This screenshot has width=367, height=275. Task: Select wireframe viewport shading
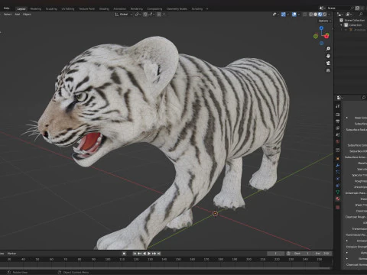[310, 15]
